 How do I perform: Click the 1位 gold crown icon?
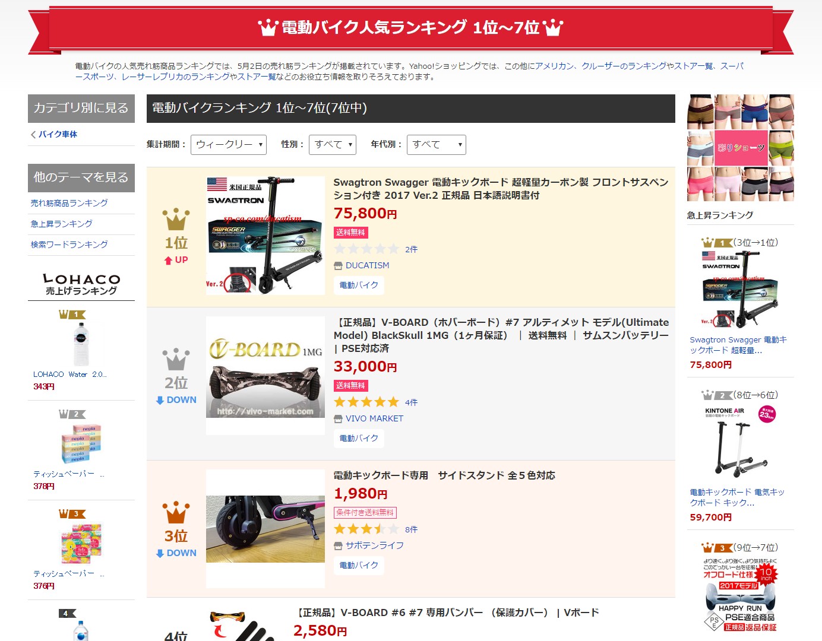[176, 220]
